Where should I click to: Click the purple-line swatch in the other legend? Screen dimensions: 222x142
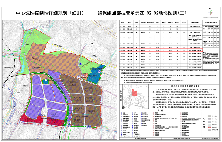pyautogui.click(x=209, y=125)
